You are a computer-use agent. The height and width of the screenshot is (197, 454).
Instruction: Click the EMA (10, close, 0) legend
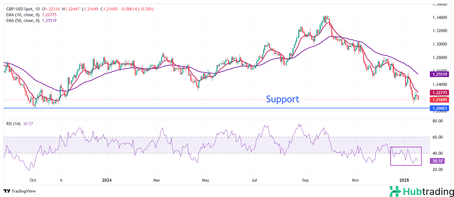click(x=23, y=15)
